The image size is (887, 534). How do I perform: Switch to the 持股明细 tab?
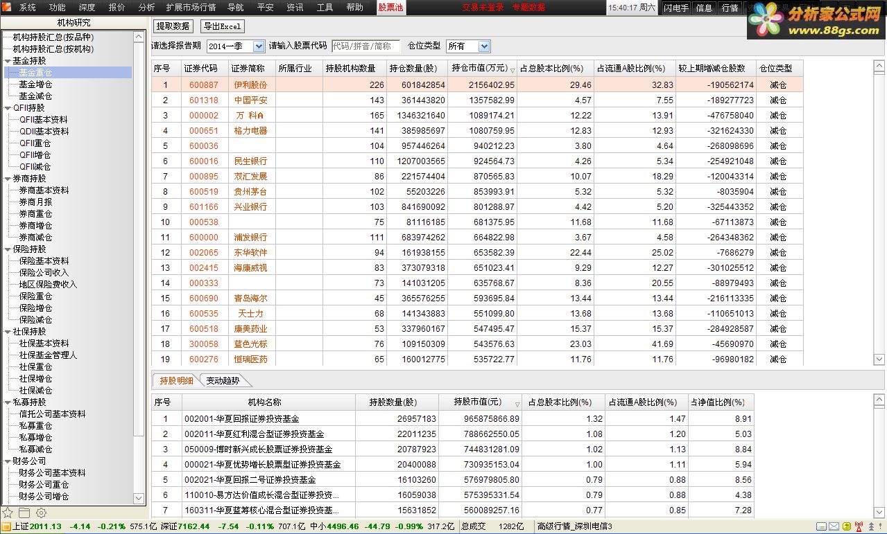point(176,381)
